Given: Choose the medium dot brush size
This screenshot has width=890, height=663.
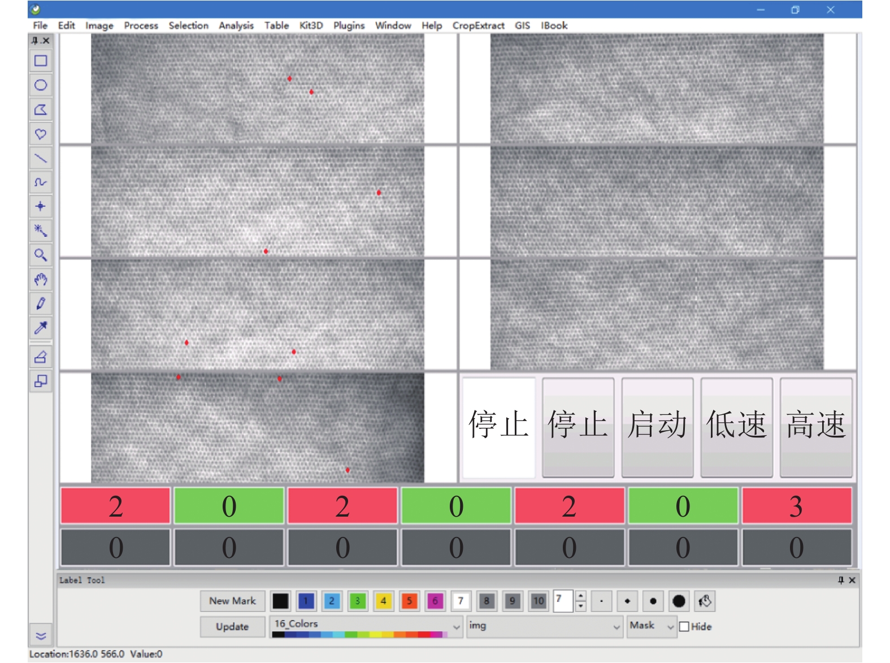Looking at the screenshot, I should pyautogui.click(x=653, y=601).
